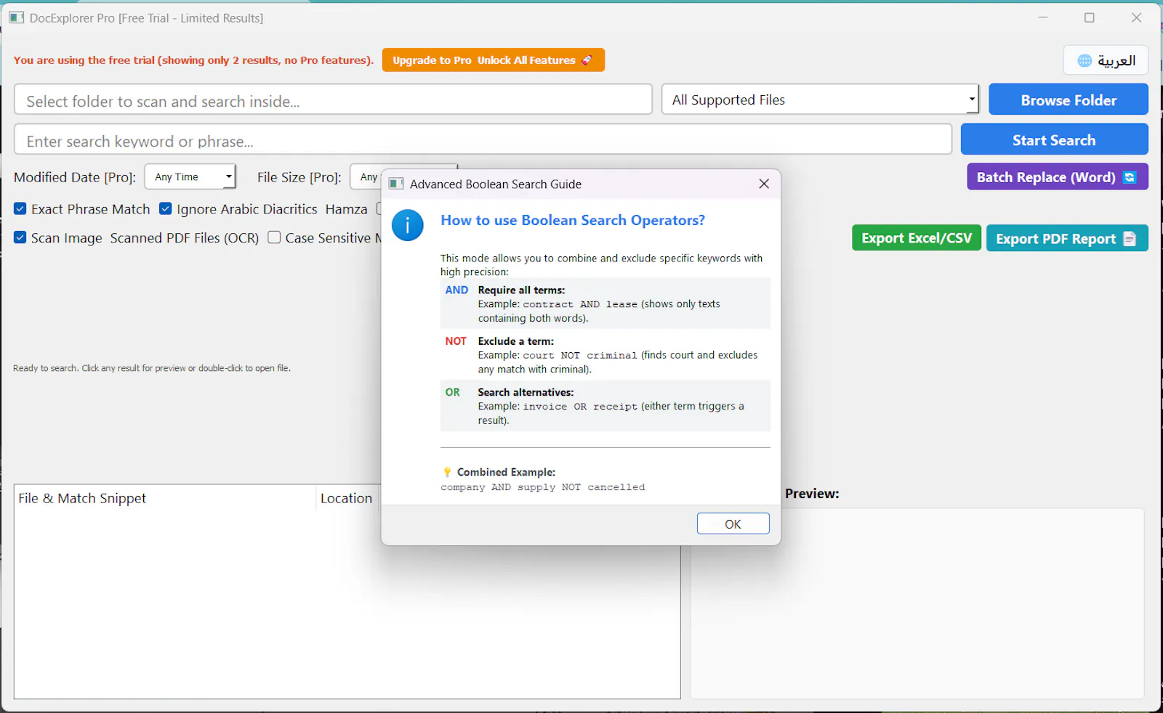This screenshot has height=713, width=1163.
Task: Click the Location column header
Action: (x=347, y=498)
